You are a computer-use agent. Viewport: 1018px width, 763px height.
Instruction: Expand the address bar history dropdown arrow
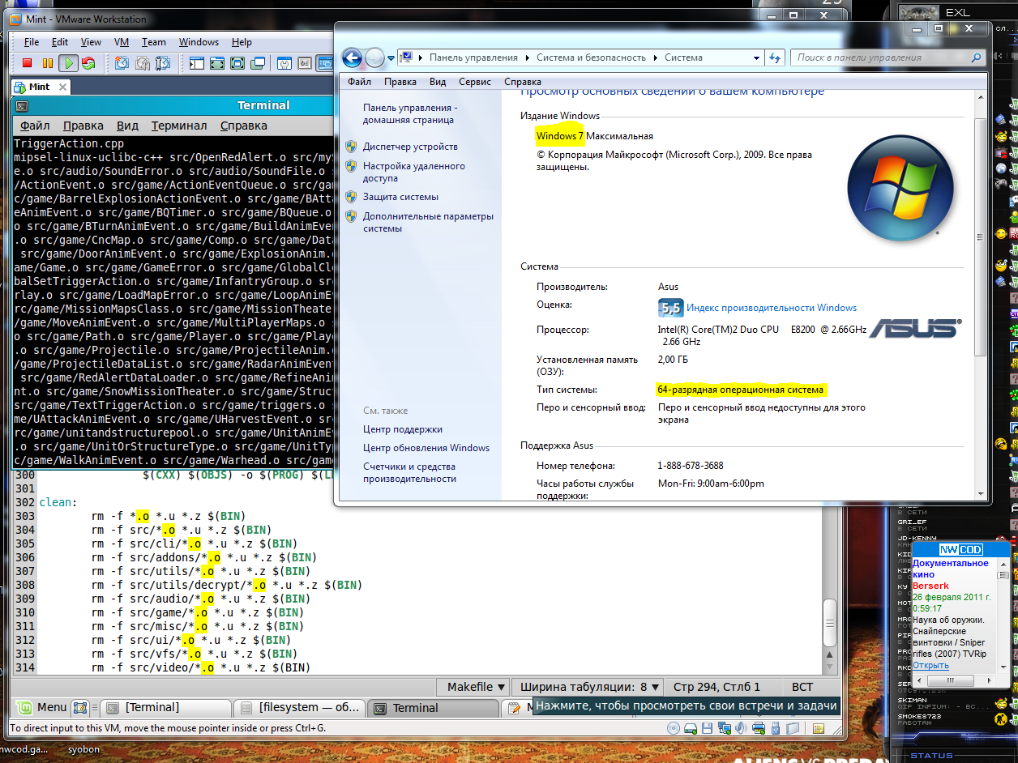pyautogui.click(x=756, y=58)
